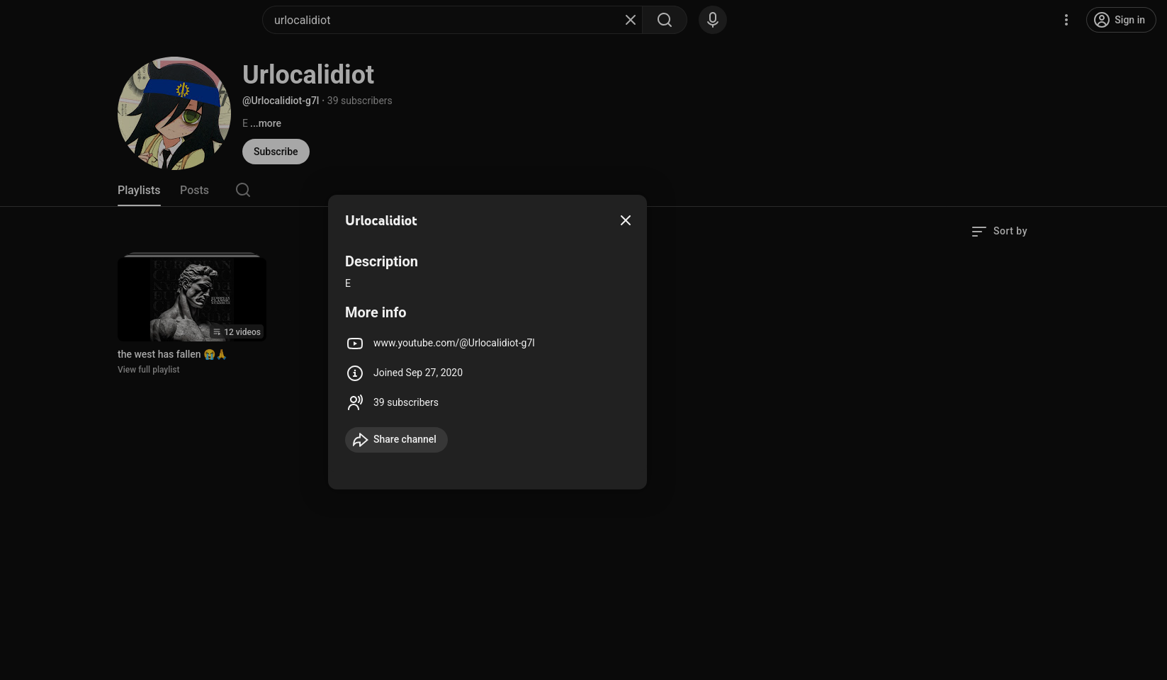Search within channel using magnifier icon
The image size is (1167, 680).
(243, 190)
